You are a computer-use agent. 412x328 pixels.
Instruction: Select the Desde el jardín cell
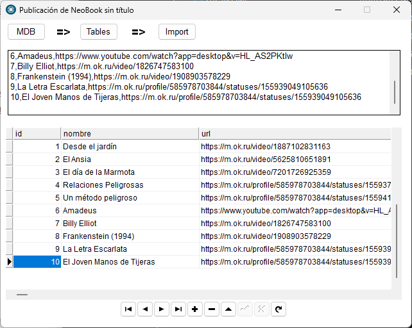(x=130, y=147)
